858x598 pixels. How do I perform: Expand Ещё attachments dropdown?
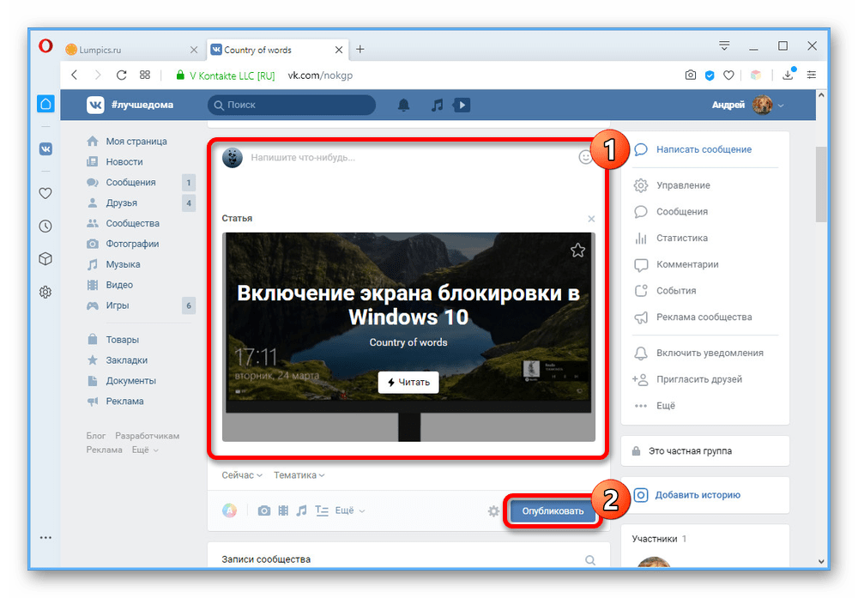[350, 510]
